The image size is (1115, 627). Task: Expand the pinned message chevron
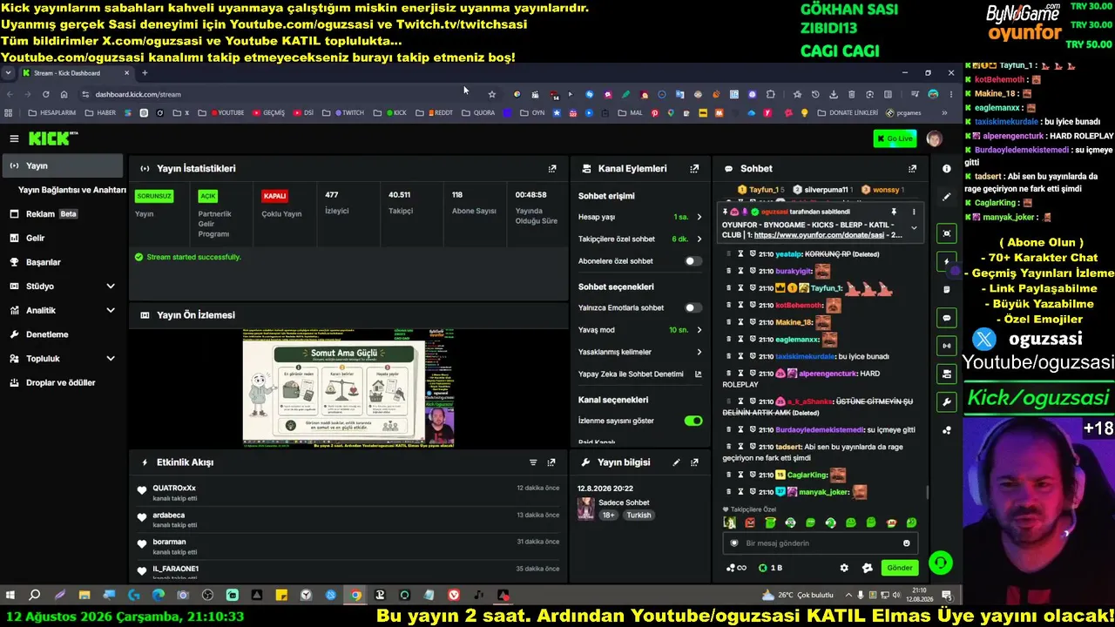pyautogui.click(x=914, y=228)
